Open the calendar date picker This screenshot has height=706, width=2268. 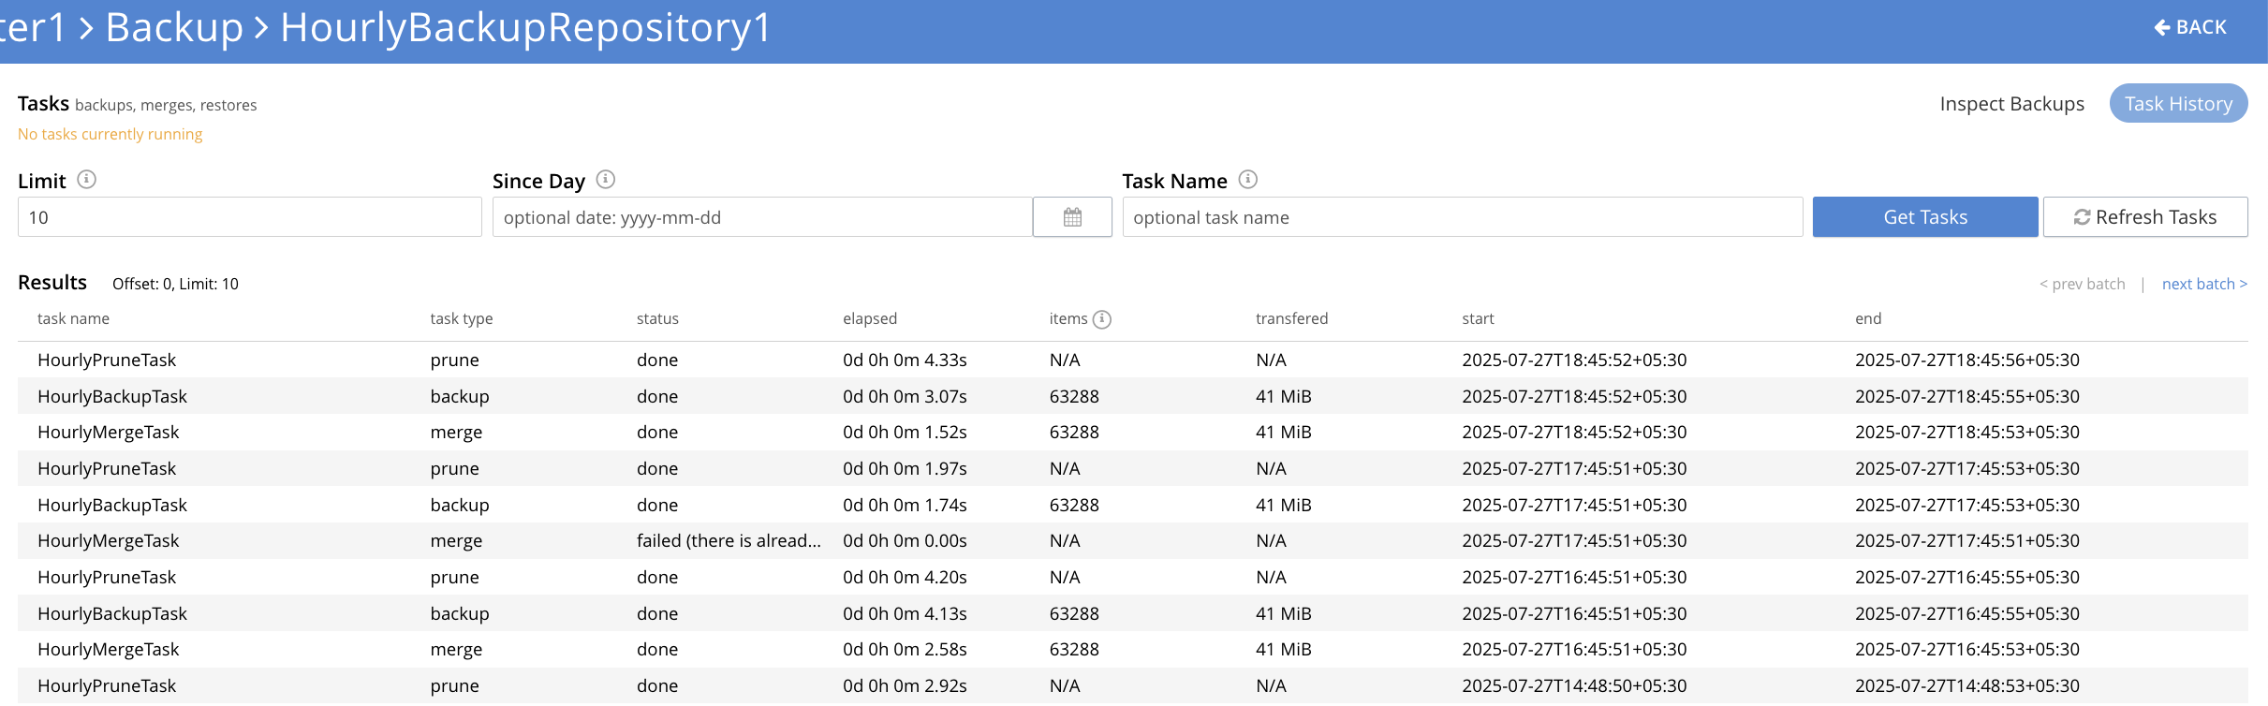[x=1072, y=217]
